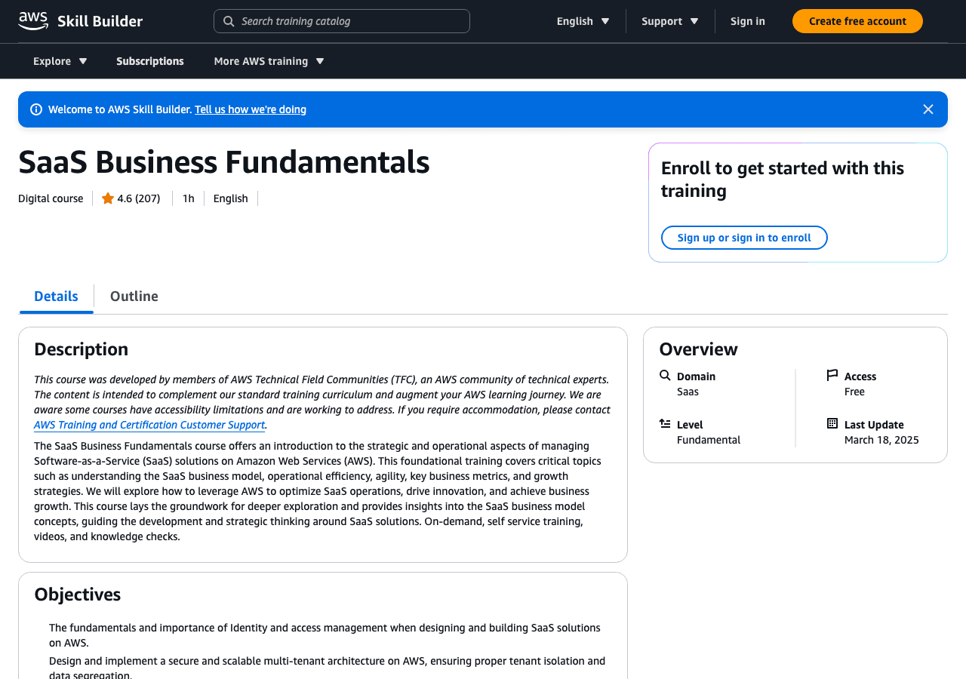The image size is (966, 679).
Task: Click the Digital course label
Action: pos(51,198)
